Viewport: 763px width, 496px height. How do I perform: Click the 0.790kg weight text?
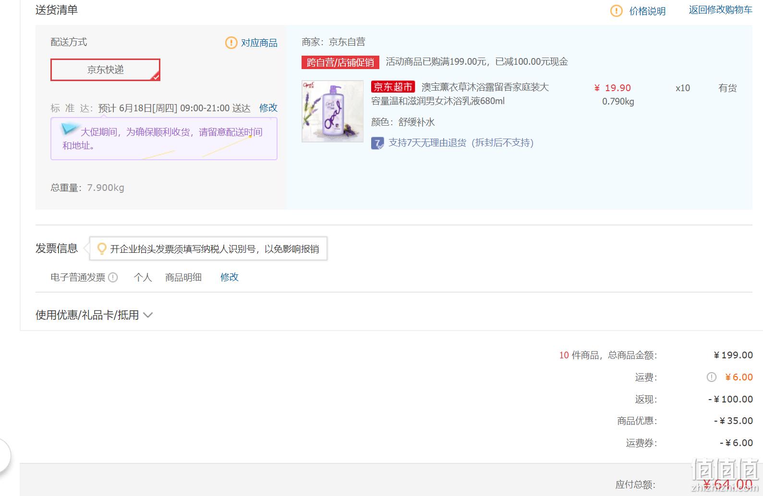(618, 102)
